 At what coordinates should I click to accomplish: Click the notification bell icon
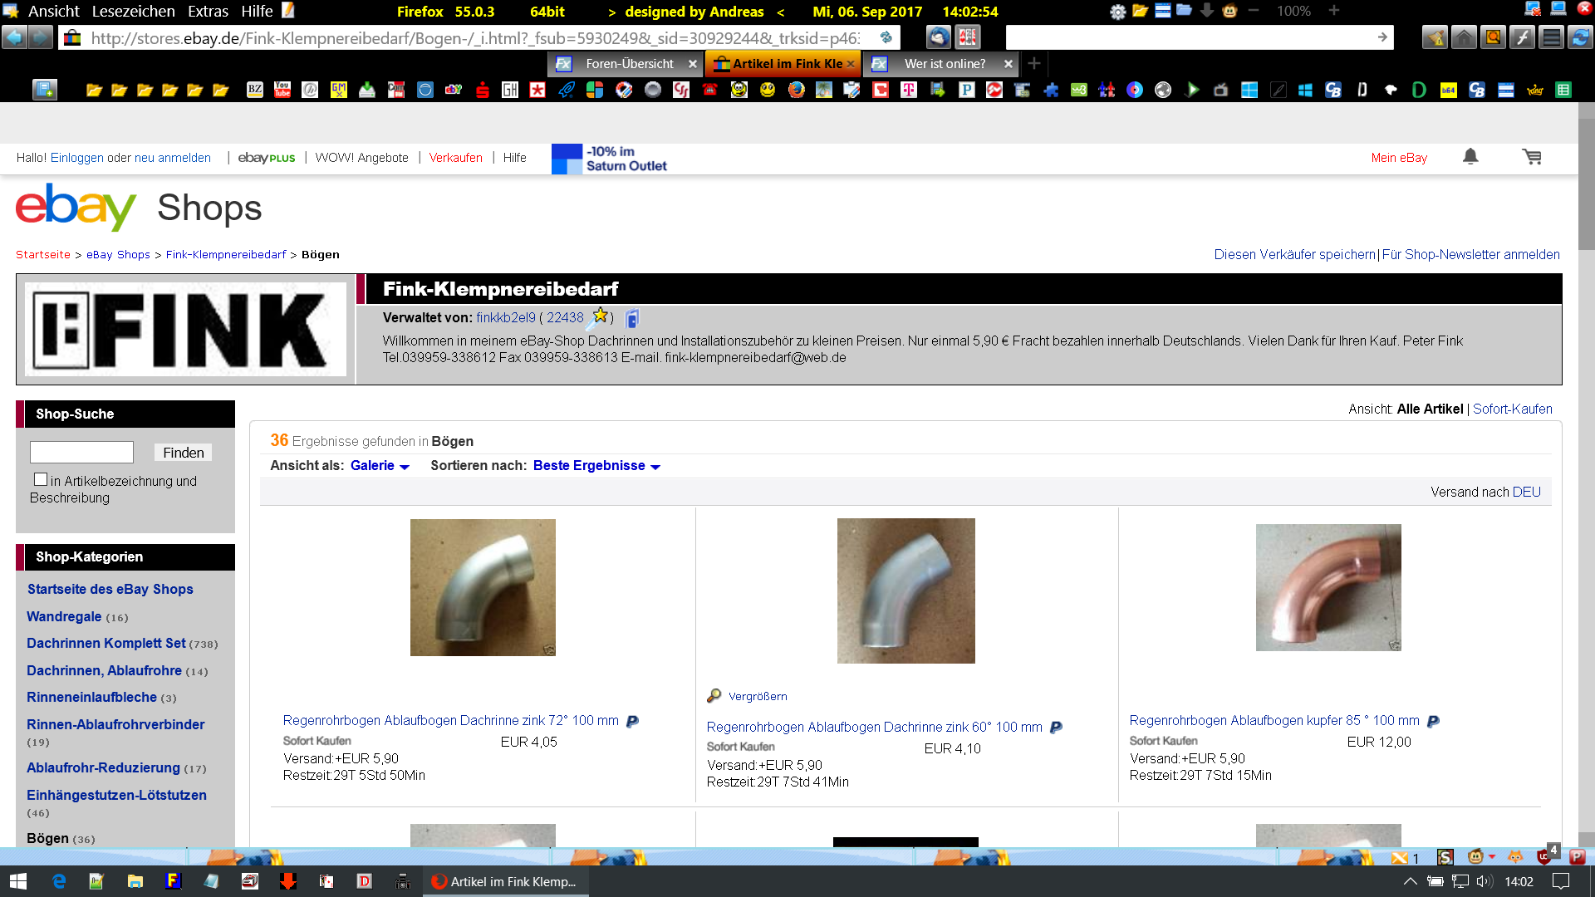click(x=1470, y=156)
